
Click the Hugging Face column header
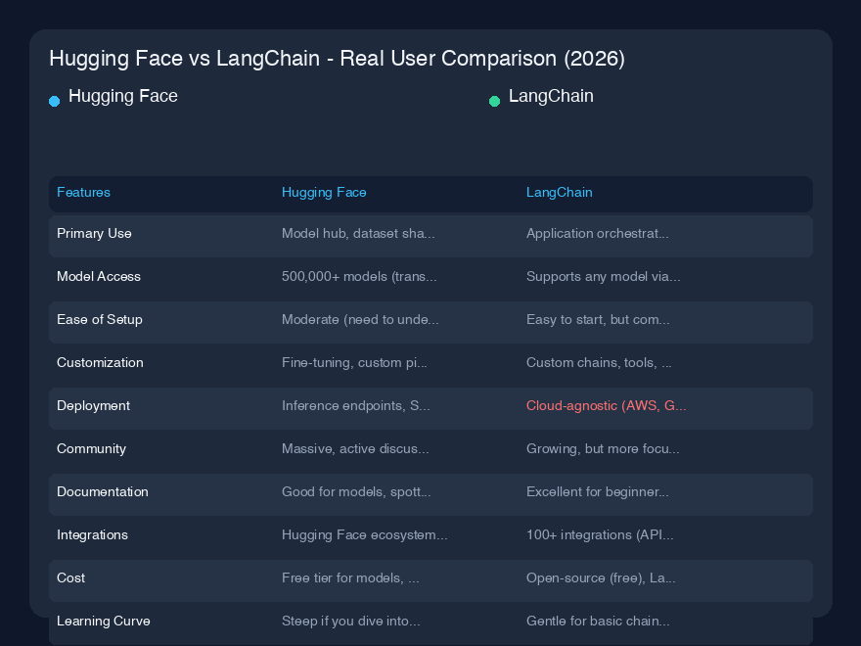324,192
